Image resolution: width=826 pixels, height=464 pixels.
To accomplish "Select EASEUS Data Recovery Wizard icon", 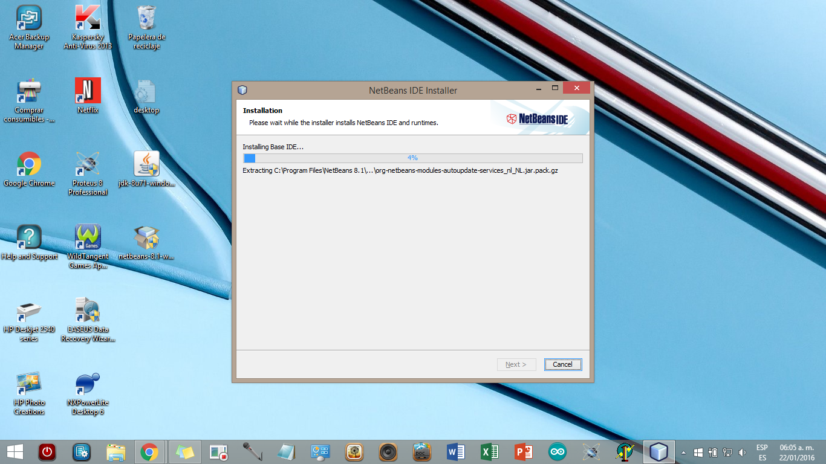I will pos(88,320).
